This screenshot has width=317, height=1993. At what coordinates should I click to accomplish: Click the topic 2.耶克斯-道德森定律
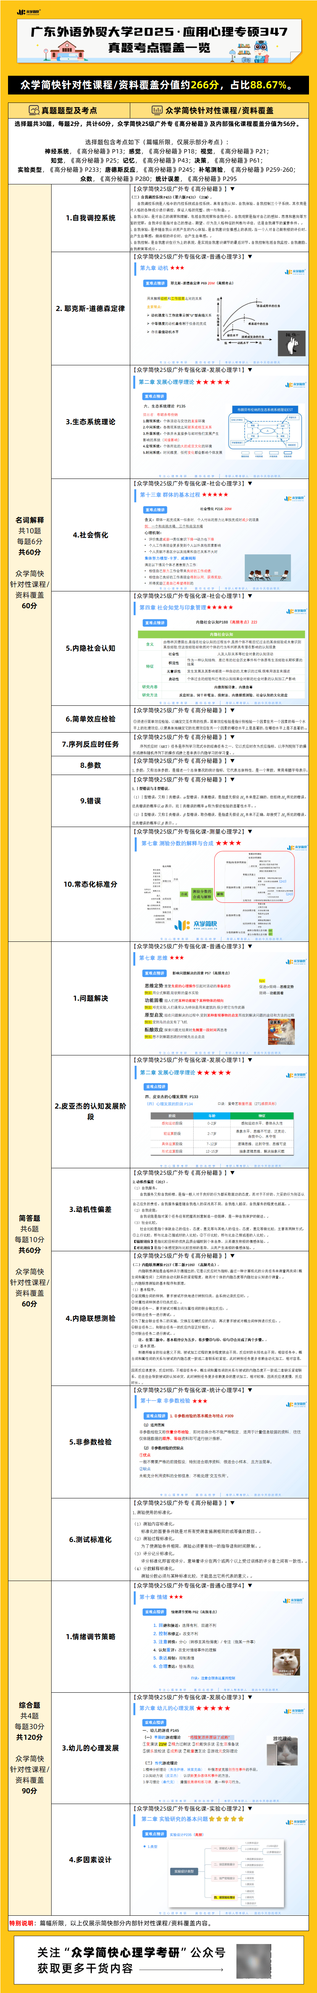pos(91,308)
